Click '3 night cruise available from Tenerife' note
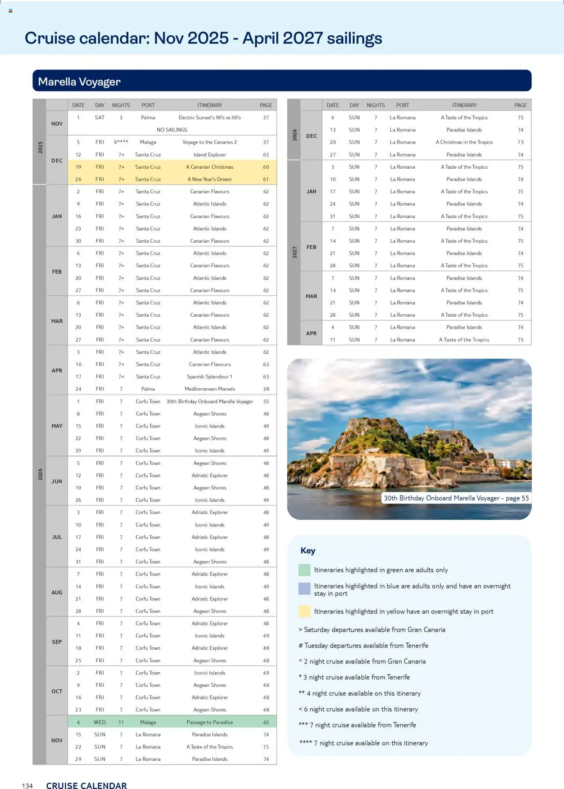The image size is (564, 789). coord(354,678)
